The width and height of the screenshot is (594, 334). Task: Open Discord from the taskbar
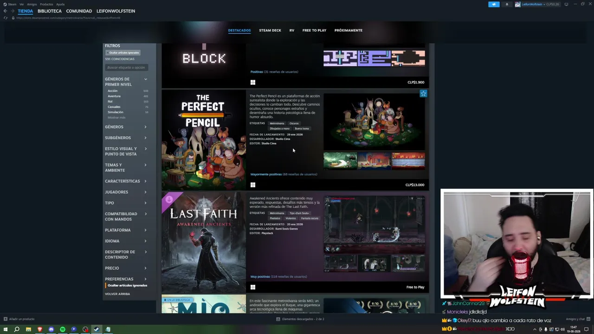51,329
